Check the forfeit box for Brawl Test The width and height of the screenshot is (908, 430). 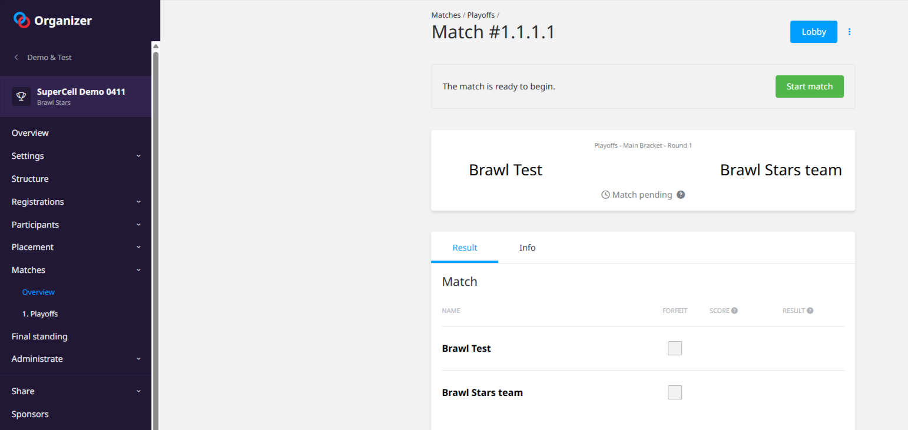tap(675, 348)
